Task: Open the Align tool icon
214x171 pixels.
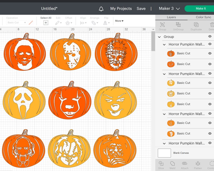Action: [x=82, y=23]
